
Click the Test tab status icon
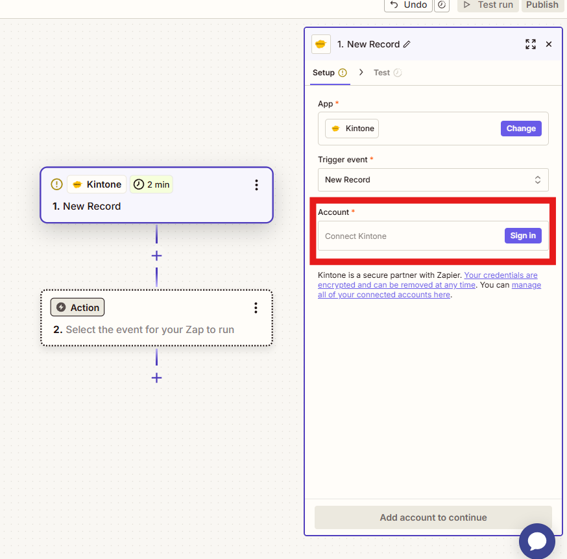[x=398, y=73]
